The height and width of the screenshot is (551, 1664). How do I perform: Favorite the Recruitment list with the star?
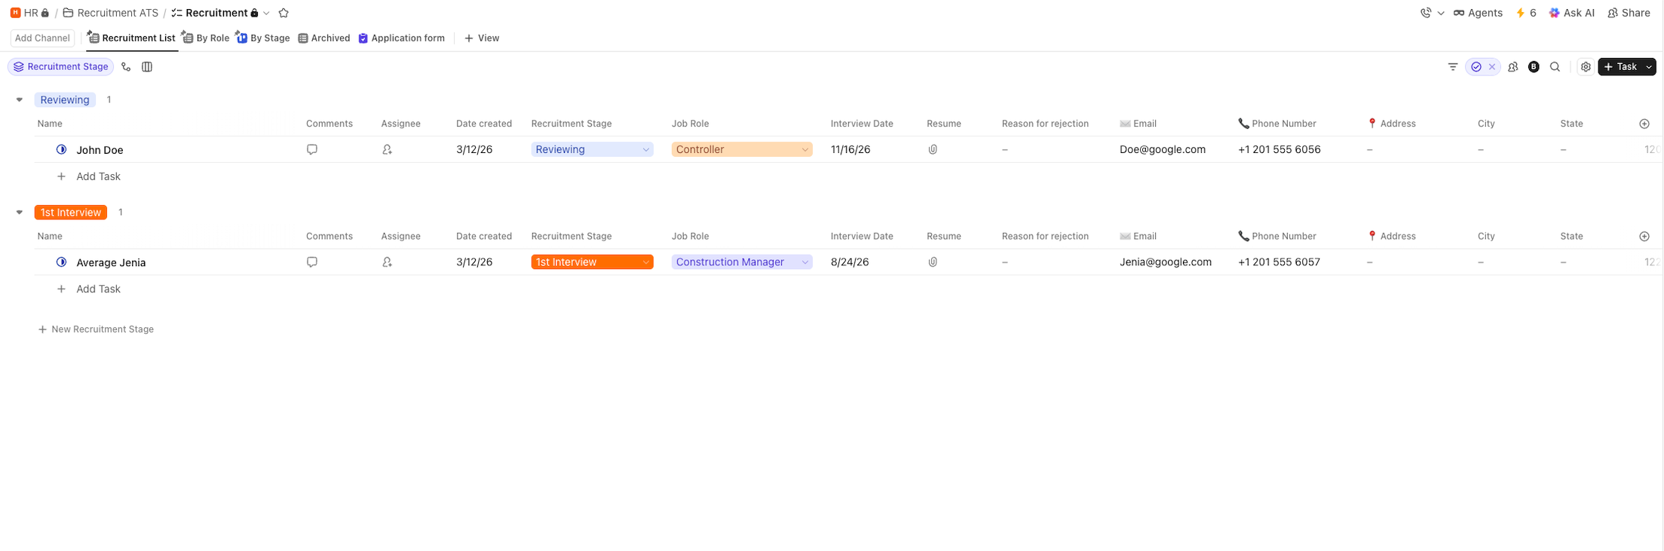tap(283, 13)
